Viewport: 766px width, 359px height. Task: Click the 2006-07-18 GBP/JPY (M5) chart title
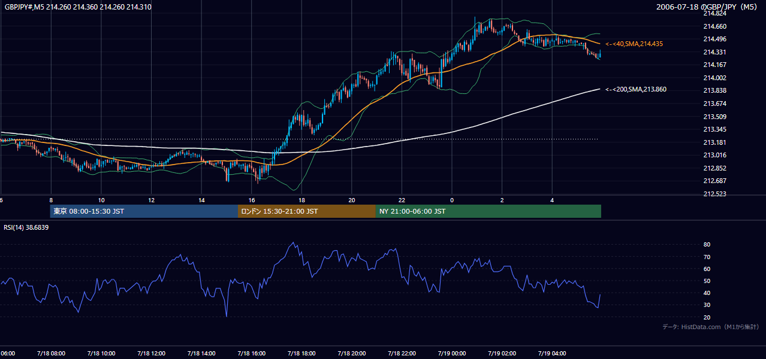707,7
